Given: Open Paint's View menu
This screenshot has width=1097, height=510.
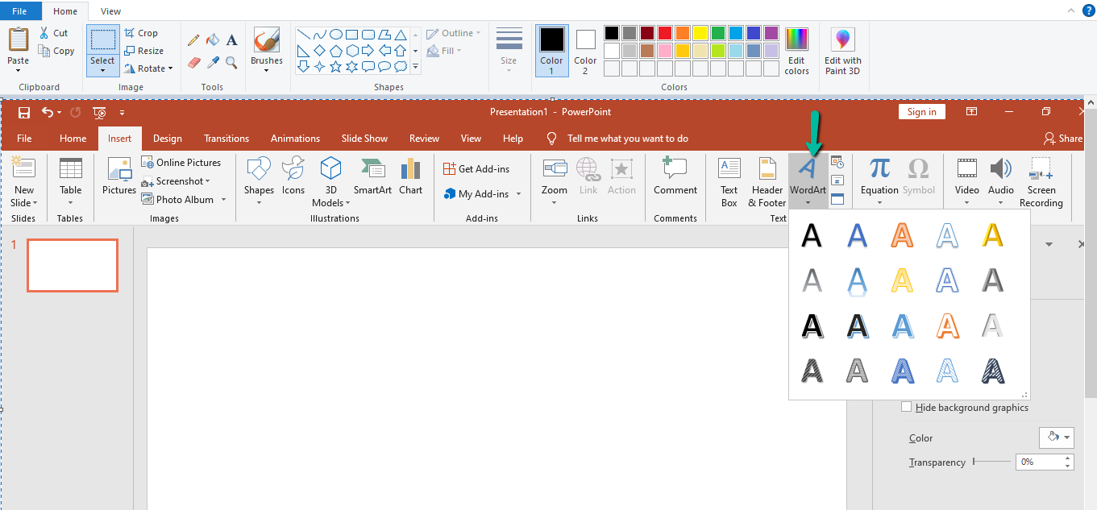Looking at the screenshot, I should click(110, 10).
